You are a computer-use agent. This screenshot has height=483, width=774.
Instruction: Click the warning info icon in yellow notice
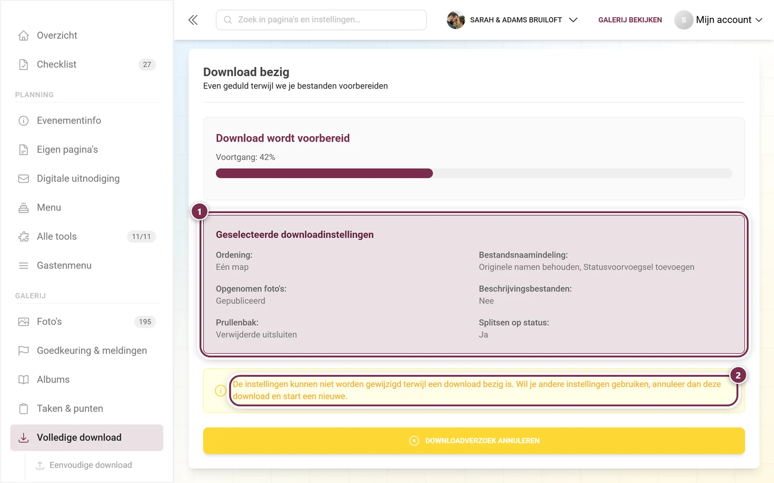tap(220, 391)
